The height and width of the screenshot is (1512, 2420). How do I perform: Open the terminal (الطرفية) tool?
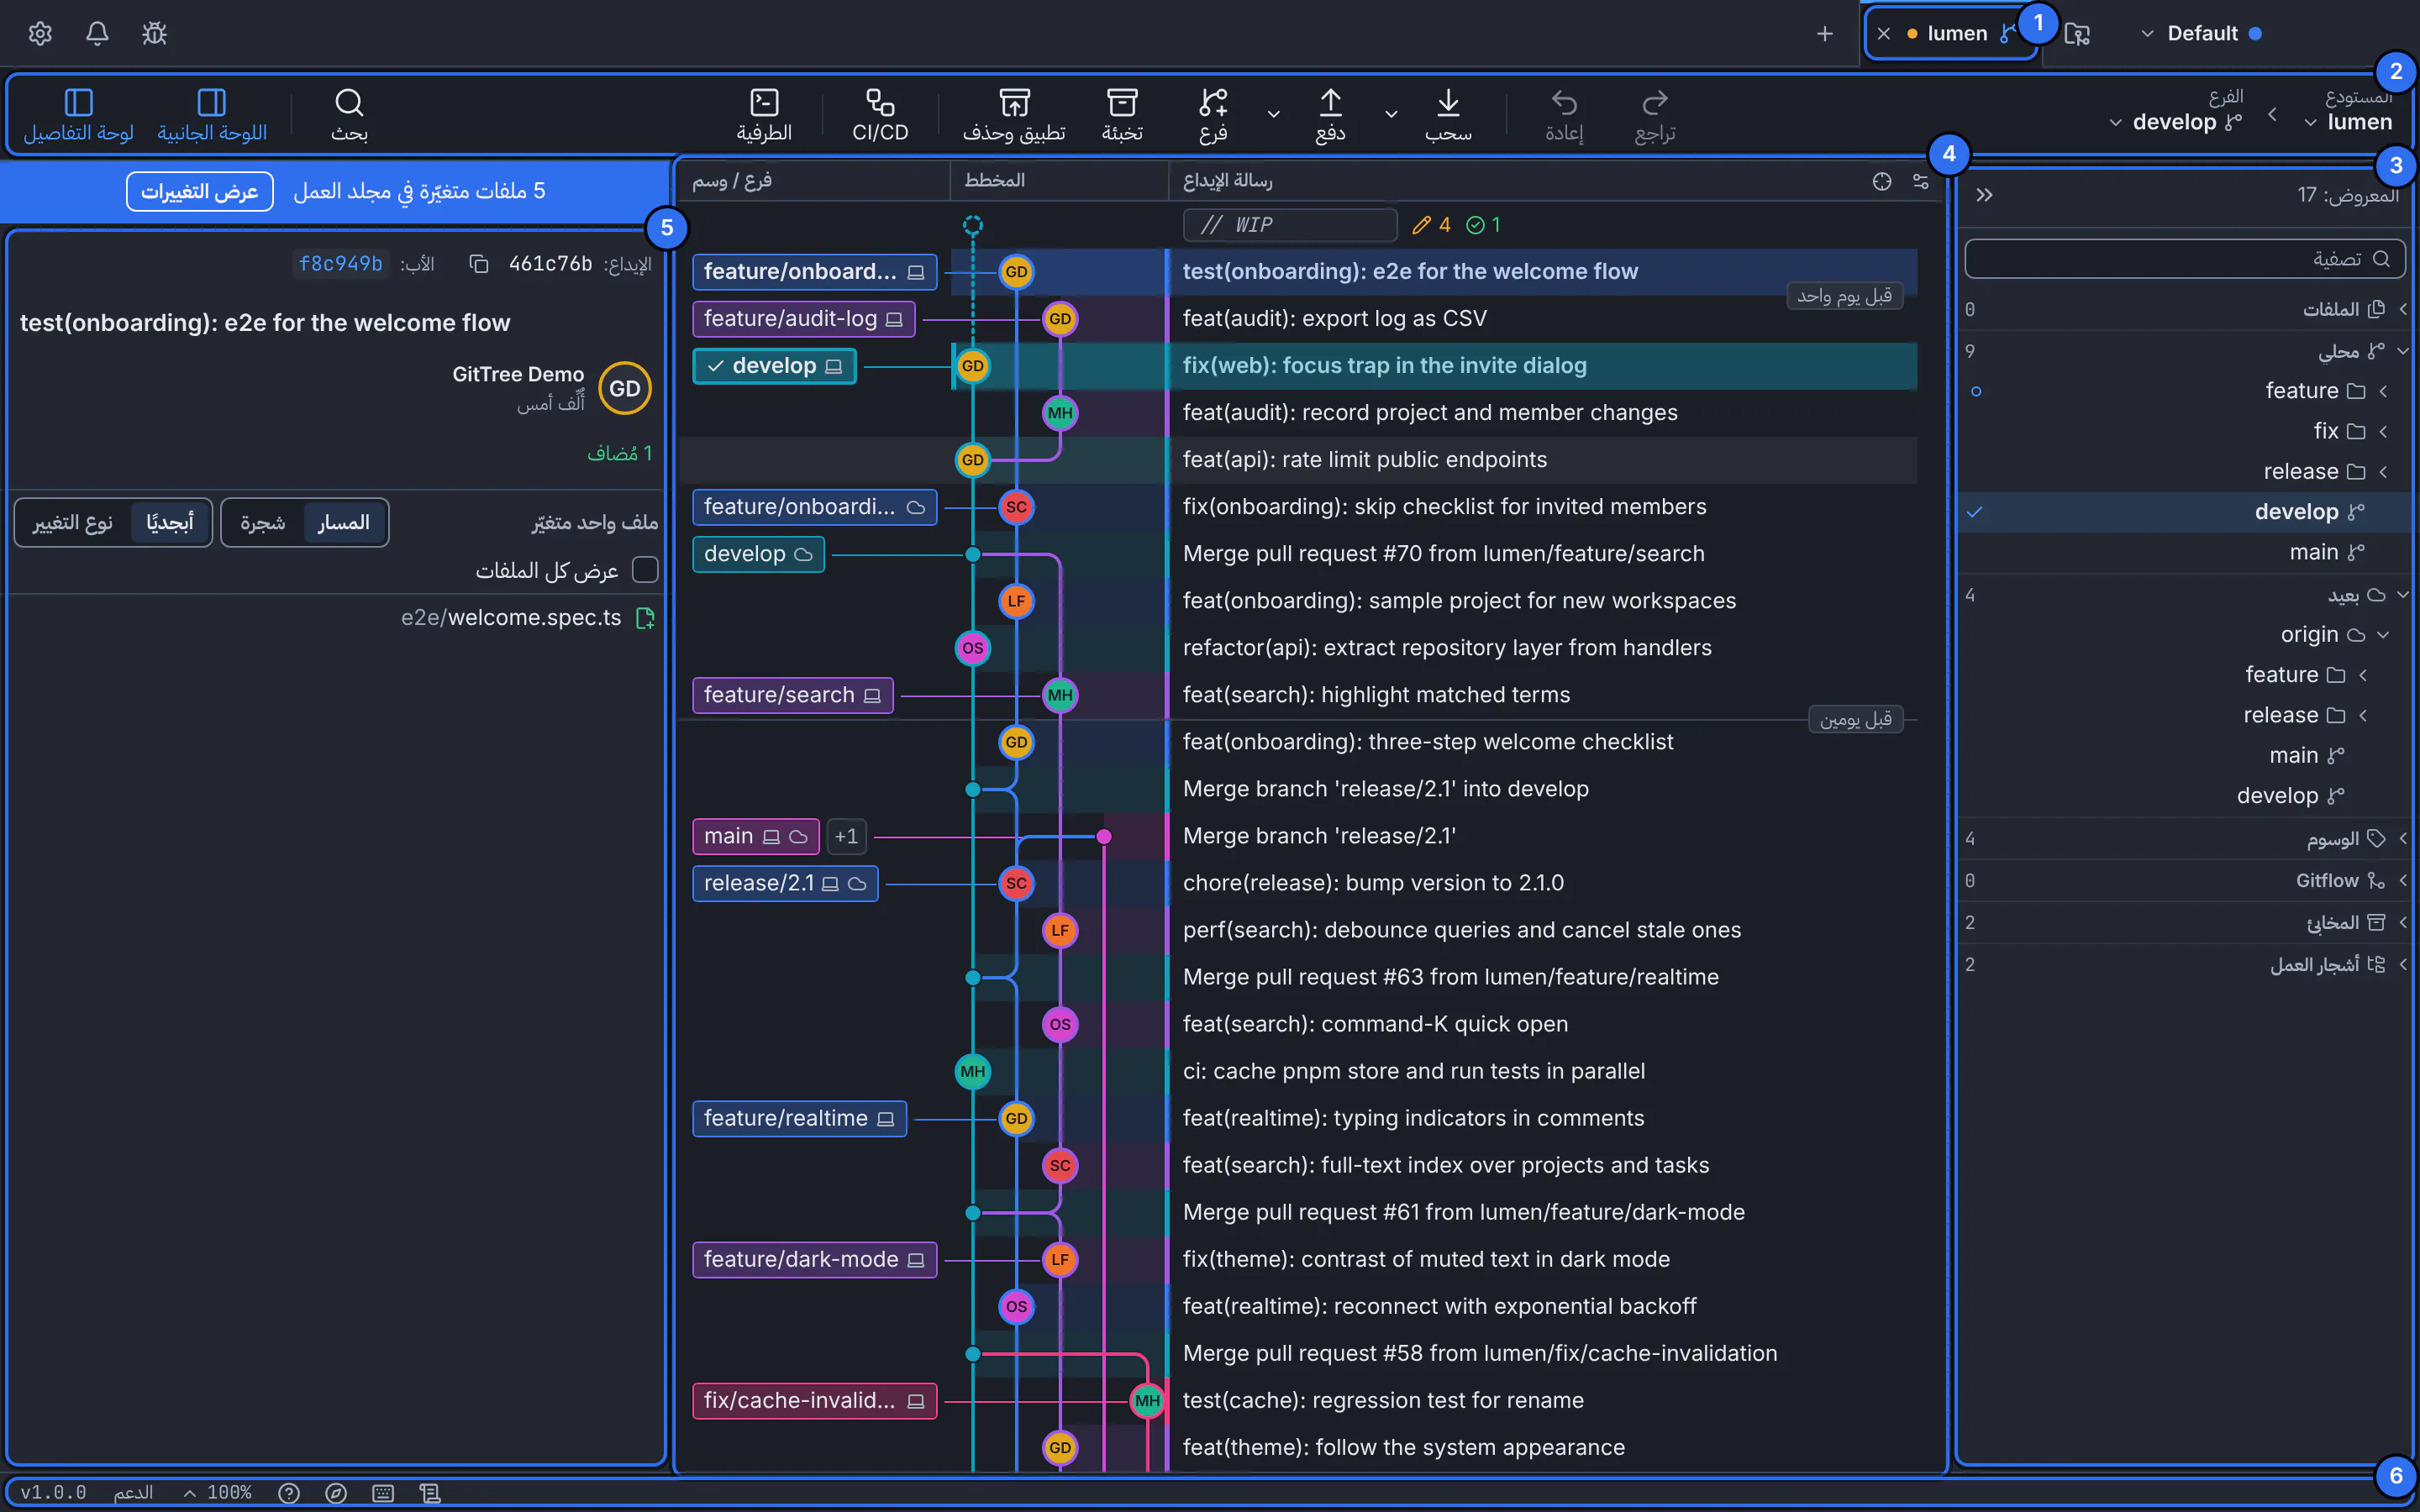click(x=764, y=115)
